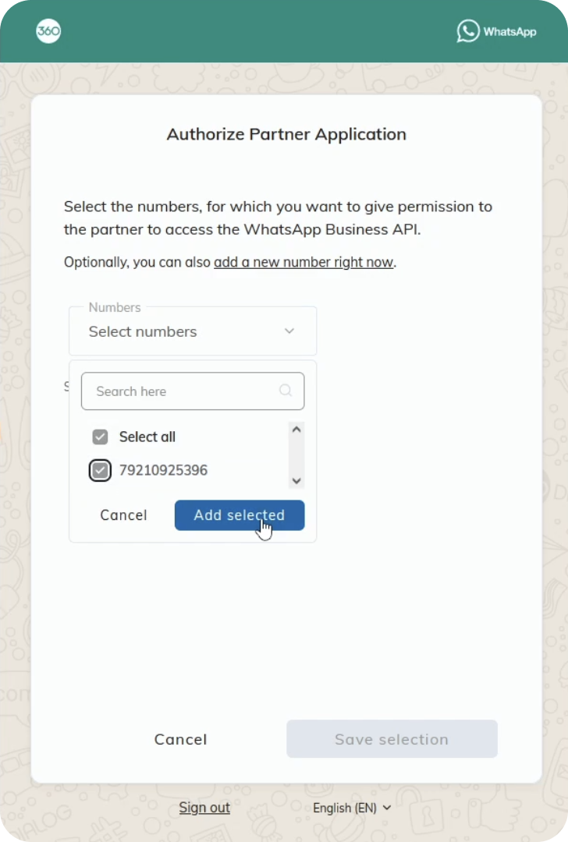Click the Select all label text
Screen dimensions: 568x842
[x=147, y=437]
